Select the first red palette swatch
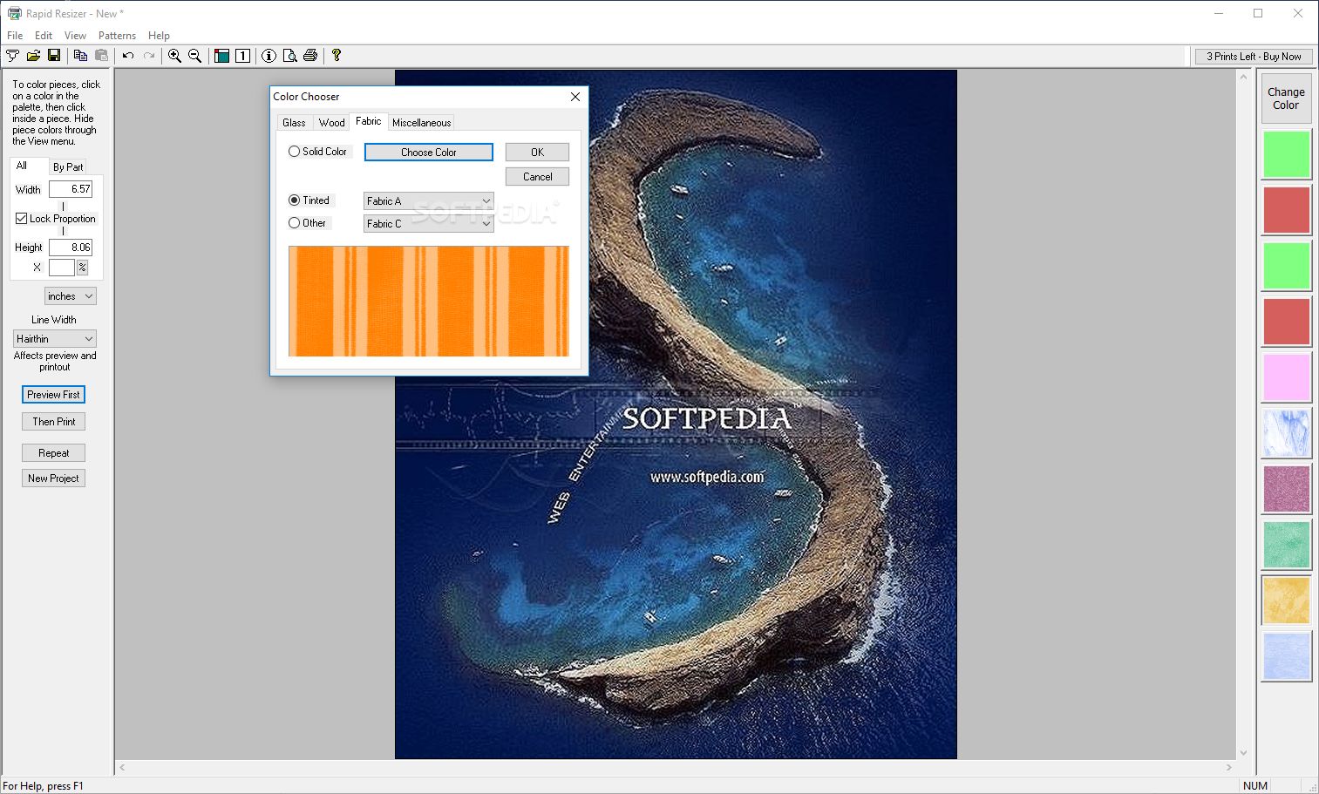 click(x=1286, y=210)
